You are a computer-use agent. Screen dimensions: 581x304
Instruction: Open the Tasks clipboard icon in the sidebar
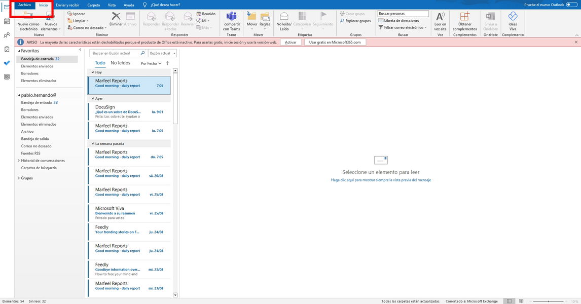[7, 49]
